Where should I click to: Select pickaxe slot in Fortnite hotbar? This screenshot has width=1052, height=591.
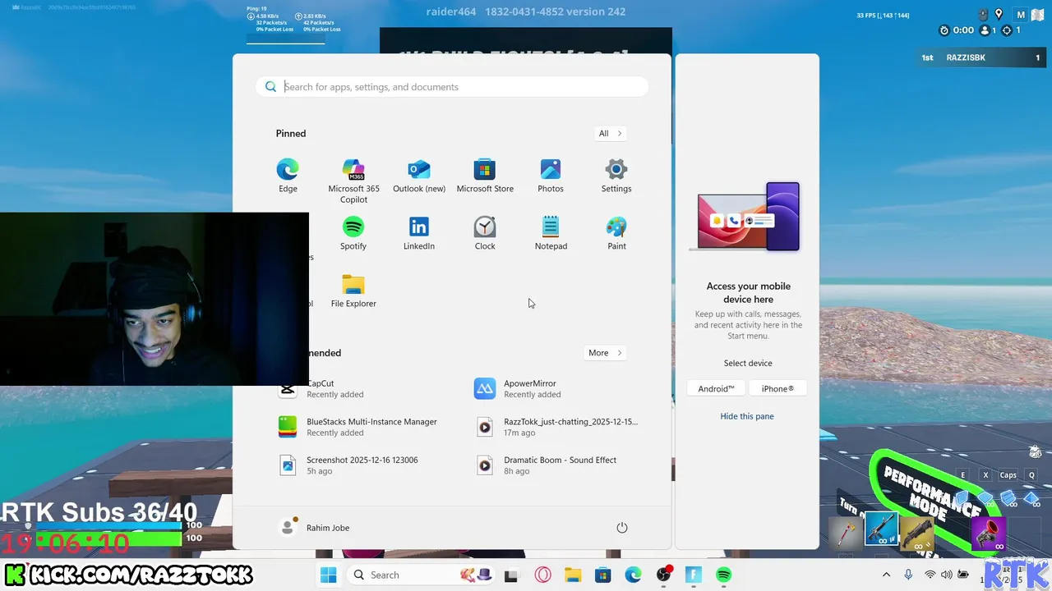(x=847, y=532)
